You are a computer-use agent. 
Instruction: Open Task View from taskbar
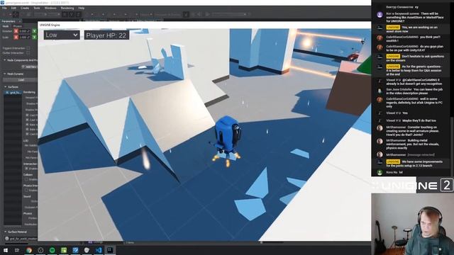pos(17,250)
